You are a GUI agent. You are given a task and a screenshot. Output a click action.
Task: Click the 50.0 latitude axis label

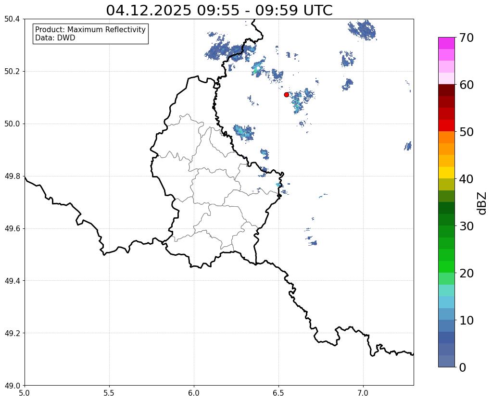click(x=12, y=124)
